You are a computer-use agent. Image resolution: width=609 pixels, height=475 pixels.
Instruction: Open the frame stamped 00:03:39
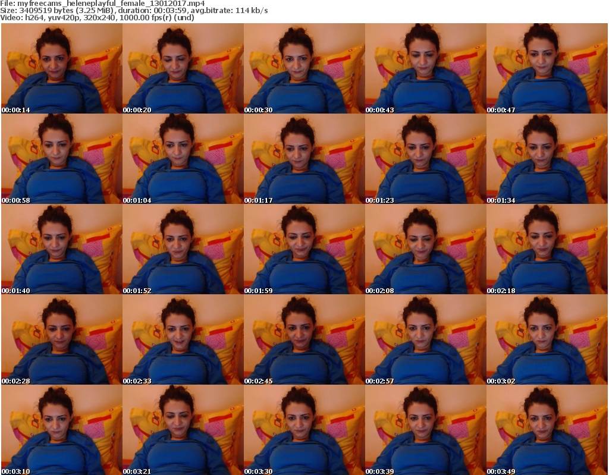(x=426, y=430)
